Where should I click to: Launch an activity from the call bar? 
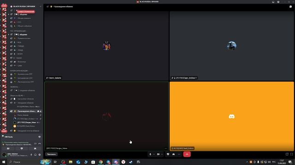pyautogui.click(x=173, y=154)
